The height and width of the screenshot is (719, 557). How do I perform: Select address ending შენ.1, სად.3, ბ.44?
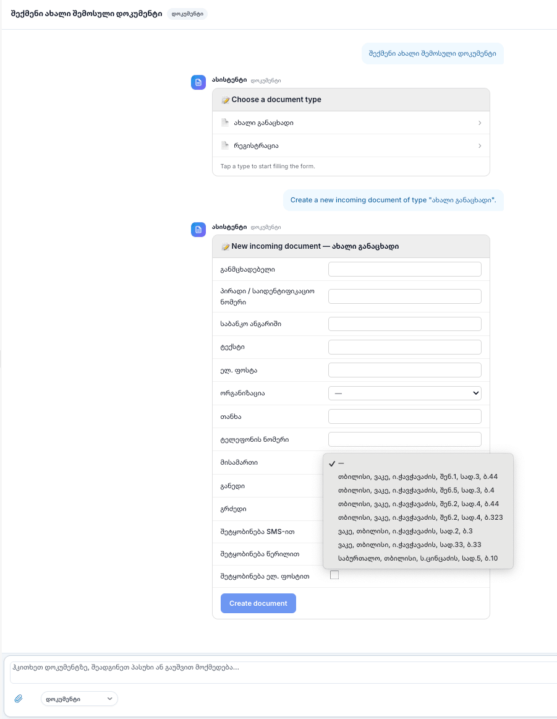418,476
